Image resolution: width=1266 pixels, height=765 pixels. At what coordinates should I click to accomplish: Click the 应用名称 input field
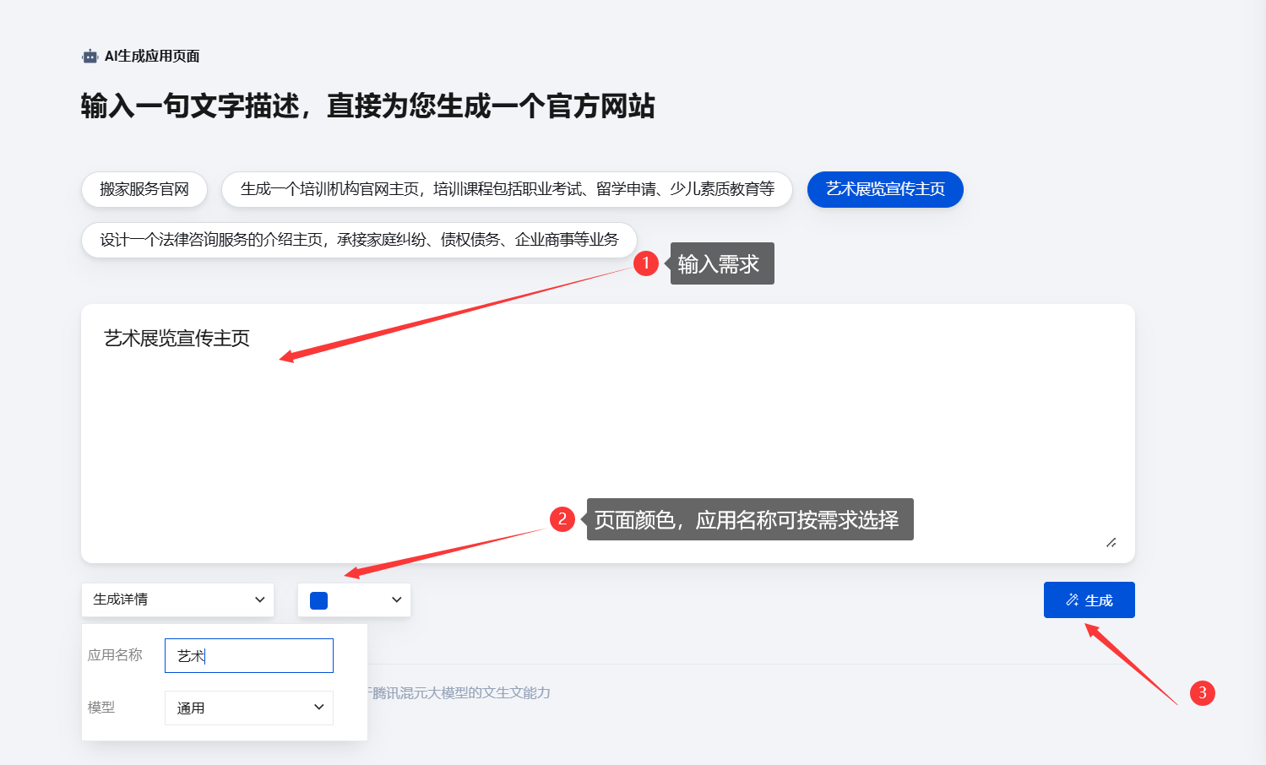(x=249, y=656)
